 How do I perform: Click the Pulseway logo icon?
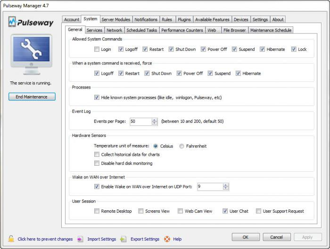[12, 22]
